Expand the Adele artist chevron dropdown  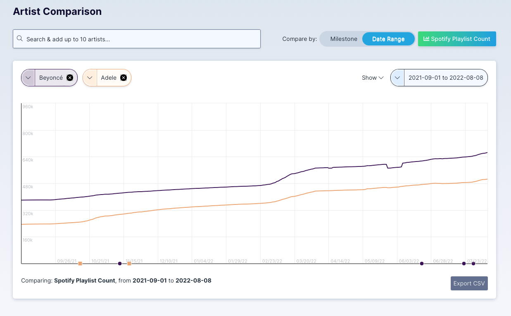click(x=90, y=78)
